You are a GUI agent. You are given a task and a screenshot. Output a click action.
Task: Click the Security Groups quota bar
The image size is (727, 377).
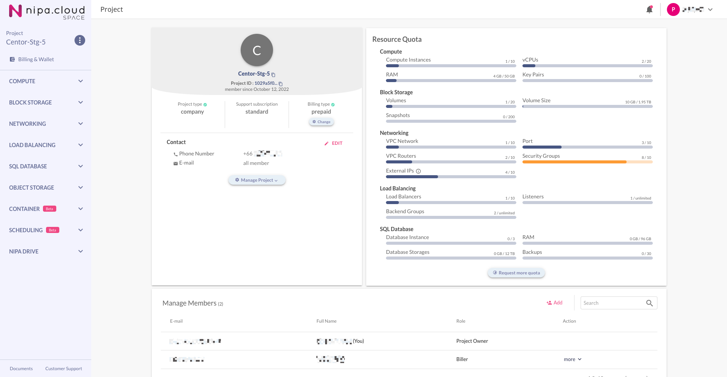pyautogui.click(x=587, y=162)
